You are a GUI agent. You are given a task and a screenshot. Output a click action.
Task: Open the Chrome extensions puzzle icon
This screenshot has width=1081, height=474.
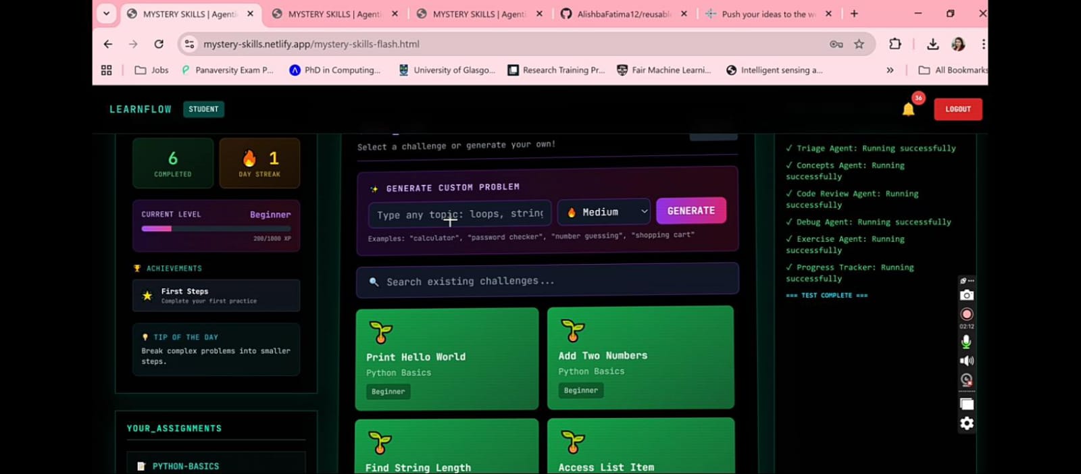coord(895,44)
